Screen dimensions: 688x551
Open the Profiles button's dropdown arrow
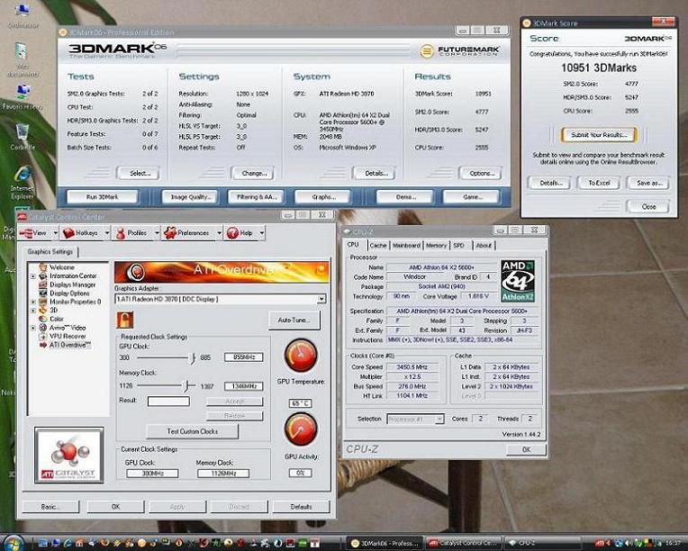(x=157, y=233)
